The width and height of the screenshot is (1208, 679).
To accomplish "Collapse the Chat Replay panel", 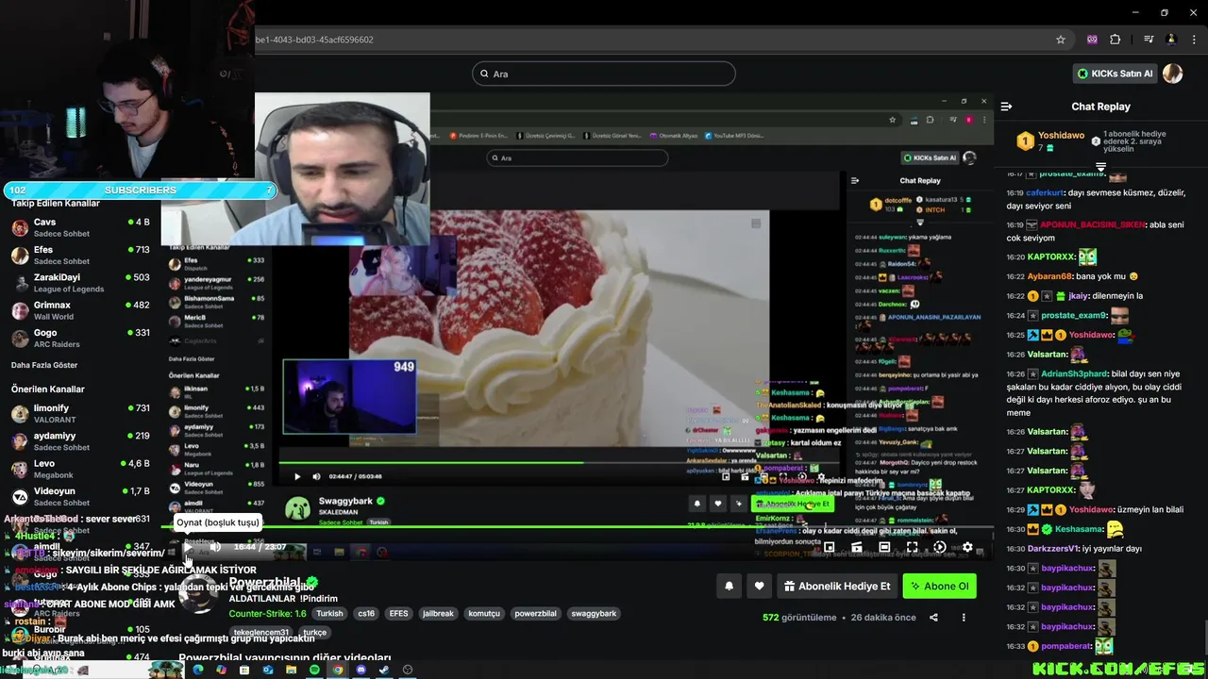I will (1006, 107).
